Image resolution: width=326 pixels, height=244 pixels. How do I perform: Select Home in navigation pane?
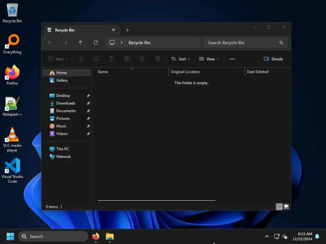[67, 73]
